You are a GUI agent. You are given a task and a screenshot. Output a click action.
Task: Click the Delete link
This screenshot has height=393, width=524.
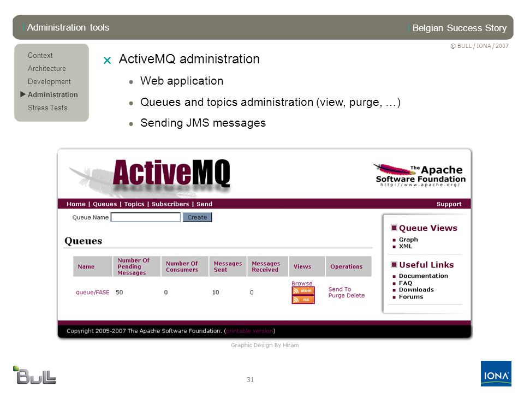[x=355, y=295]
